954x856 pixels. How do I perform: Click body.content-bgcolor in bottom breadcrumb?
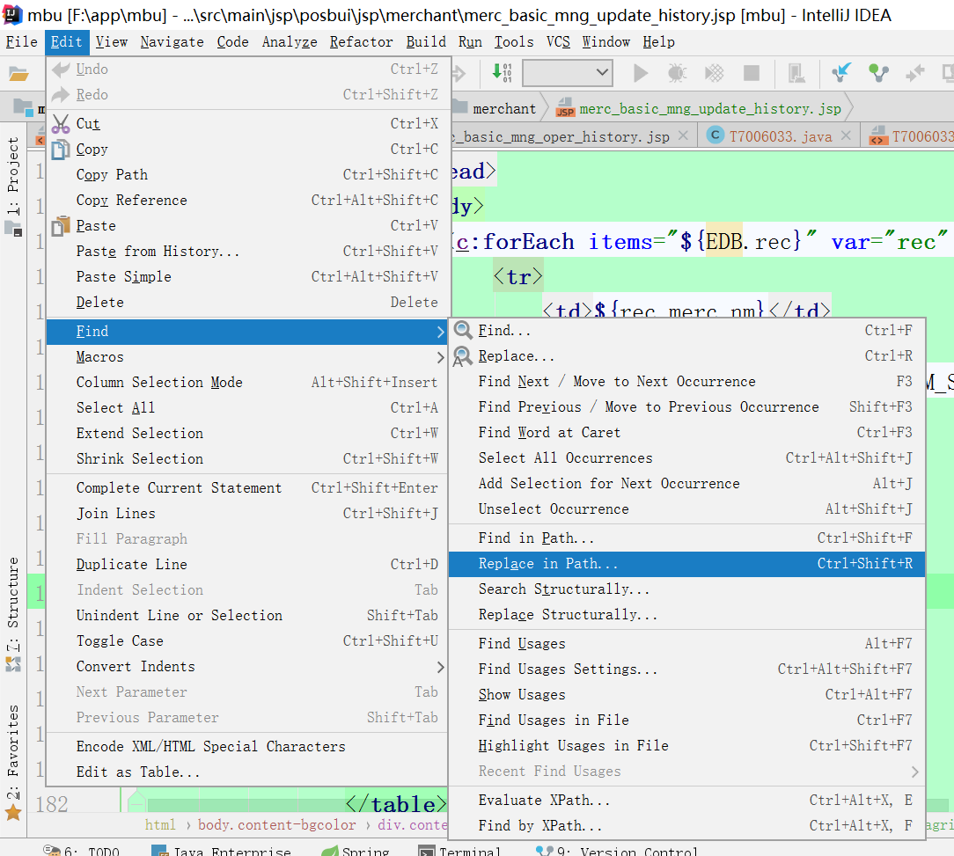pos(277,825)
